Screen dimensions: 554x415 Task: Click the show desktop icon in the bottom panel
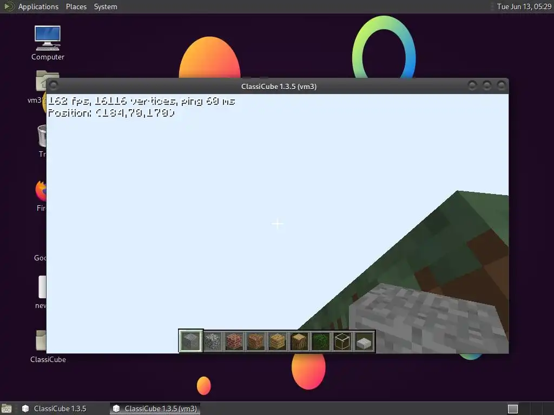6,409
